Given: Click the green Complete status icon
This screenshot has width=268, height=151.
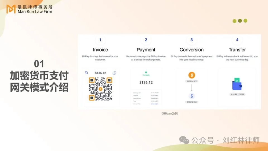Looking at the screenshot, I should [146, 72].
